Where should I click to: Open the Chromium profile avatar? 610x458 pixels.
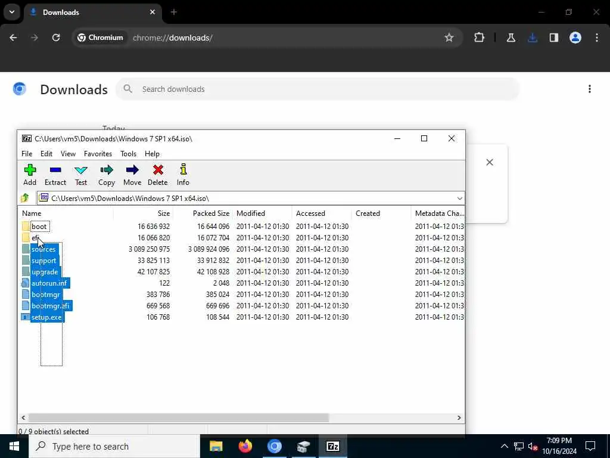575,38
